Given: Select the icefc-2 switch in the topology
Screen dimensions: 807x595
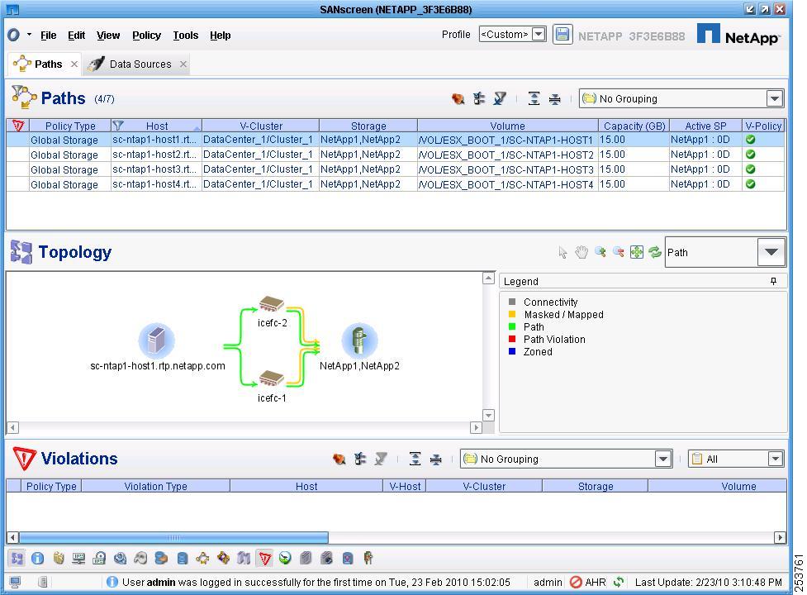Looking at the screenshot, I should click(x=272, y=303).
